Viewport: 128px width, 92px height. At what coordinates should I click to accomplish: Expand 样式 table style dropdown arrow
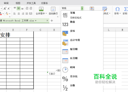tap(110, 13)
